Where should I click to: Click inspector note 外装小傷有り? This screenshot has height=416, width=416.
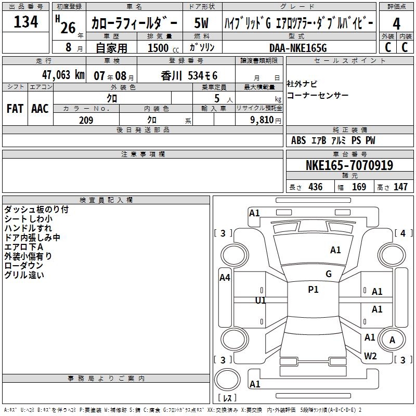(28, 256)
